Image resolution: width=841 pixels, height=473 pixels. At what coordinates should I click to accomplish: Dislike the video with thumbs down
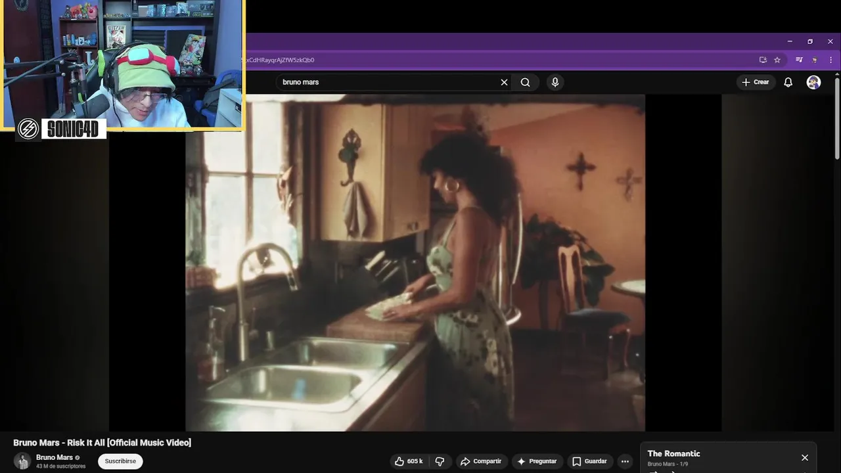click(x=440, y=461)
